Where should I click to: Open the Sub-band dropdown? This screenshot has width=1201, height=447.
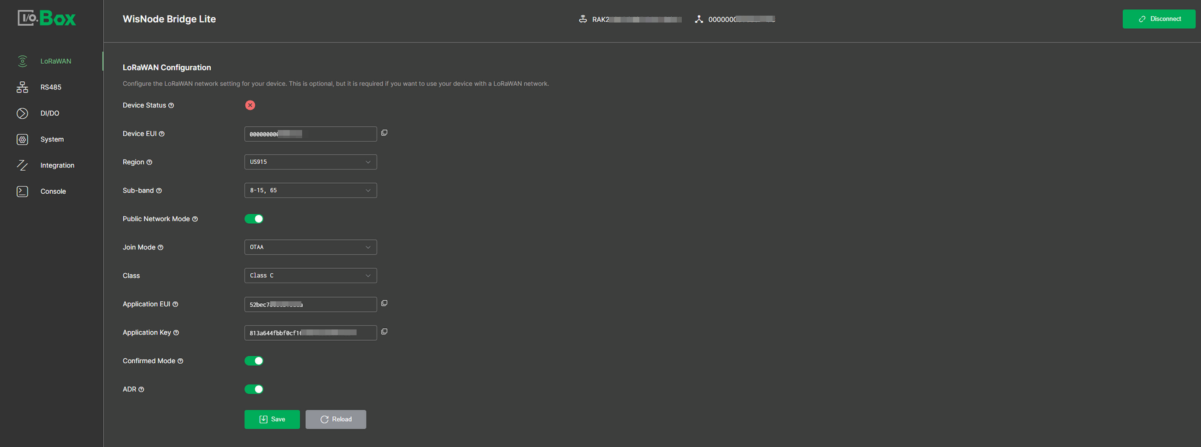click(310, 190)
